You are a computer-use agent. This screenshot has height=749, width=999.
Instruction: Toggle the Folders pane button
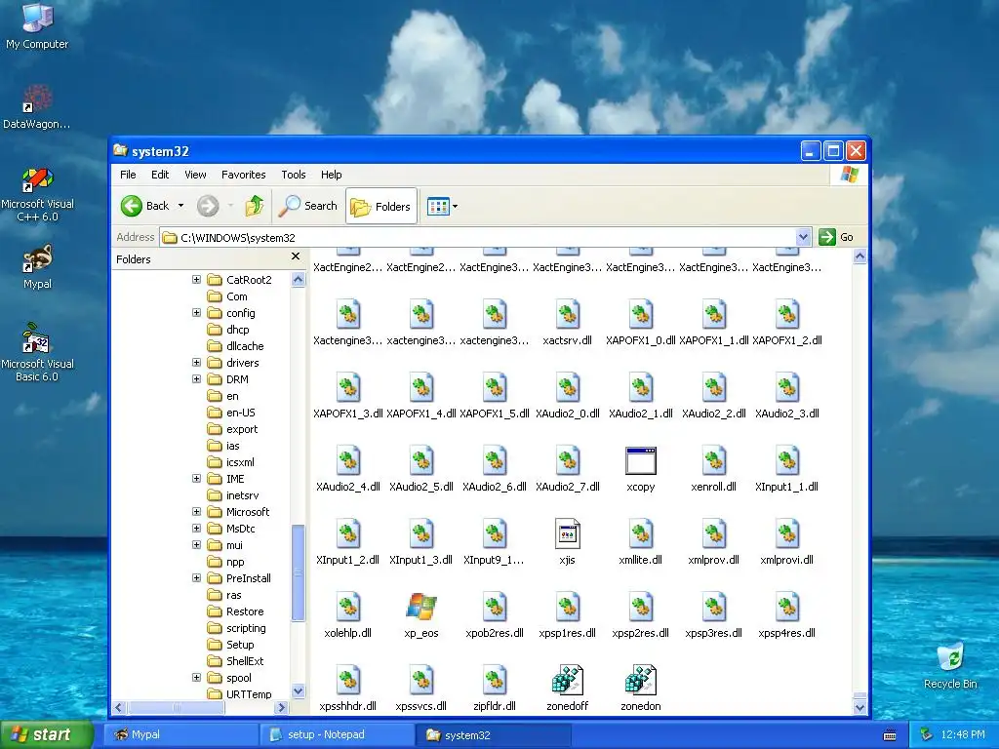click(381, 206)
